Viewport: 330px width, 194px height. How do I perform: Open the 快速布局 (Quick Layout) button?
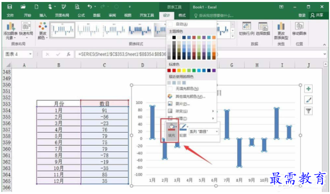[26, 30]
